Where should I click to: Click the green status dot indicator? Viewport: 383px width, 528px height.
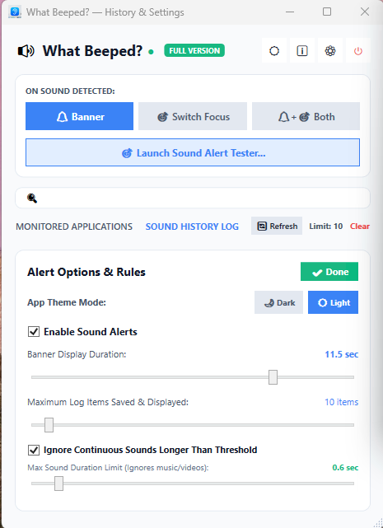(x=151, y=52)
